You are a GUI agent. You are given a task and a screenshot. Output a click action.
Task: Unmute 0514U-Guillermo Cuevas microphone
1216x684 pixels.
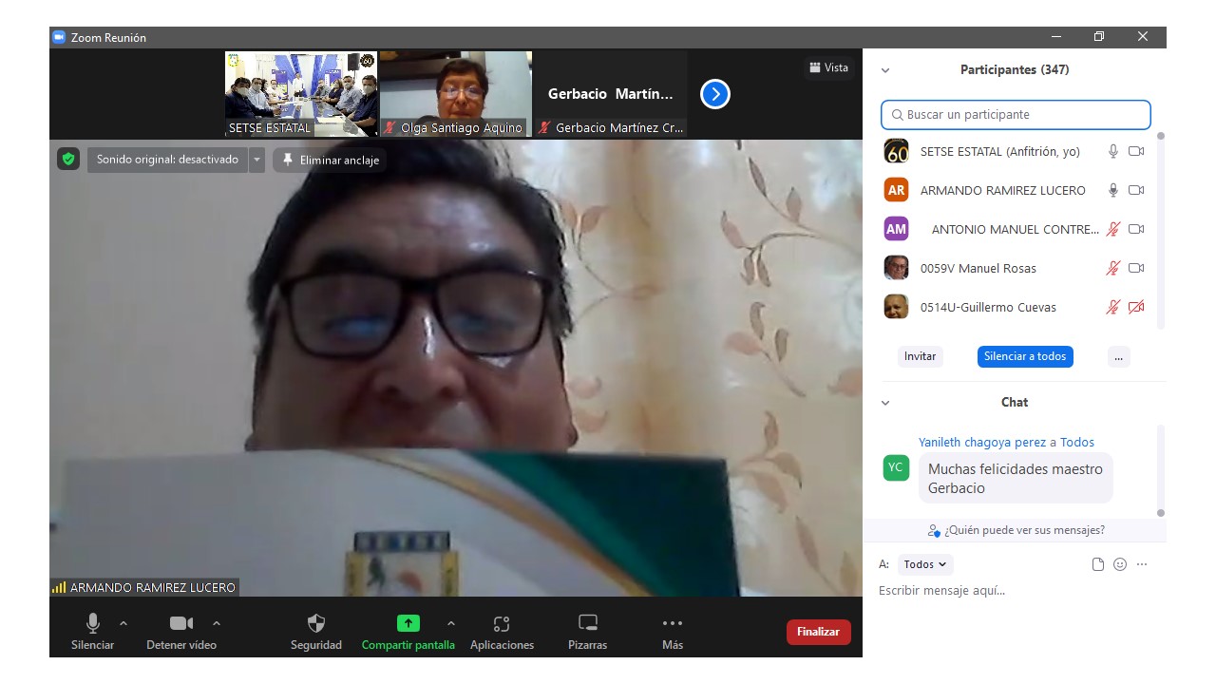point(1113,307)
